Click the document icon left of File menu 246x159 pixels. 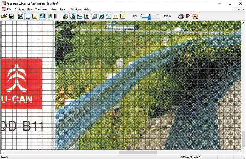(4, 9)
